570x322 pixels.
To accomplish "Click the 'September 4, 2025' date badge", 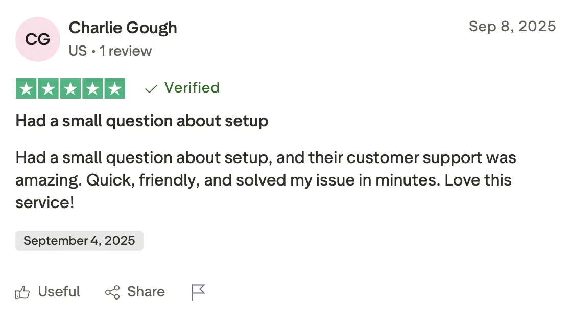I will 79,241.
